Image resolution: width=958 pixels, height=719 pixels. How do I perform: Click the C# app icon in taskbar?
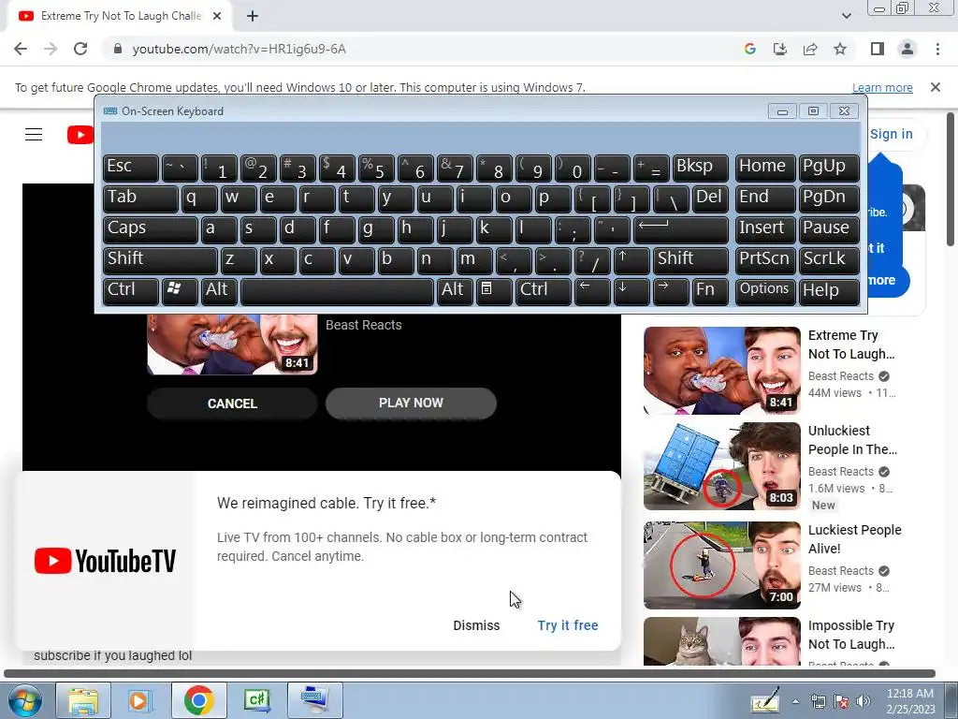coord(256,700)
